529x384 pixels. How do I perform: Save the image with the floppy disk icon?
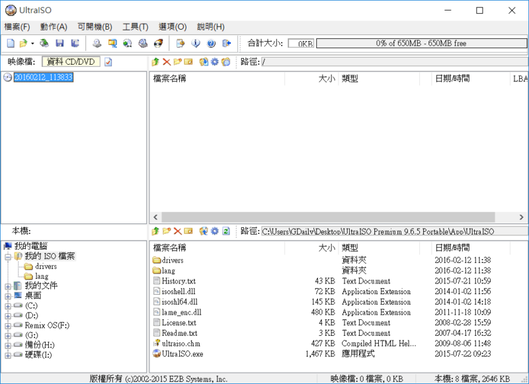point(60,43)
